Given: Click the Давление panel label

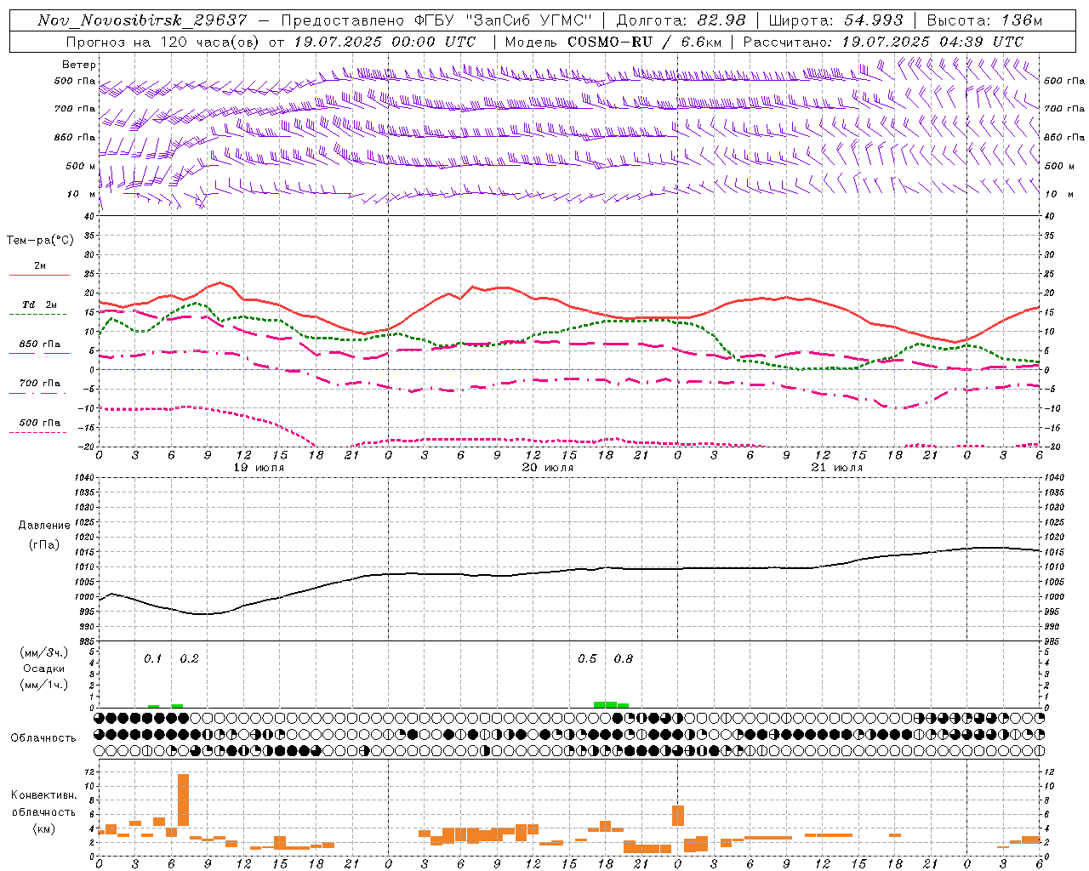Looking at the screenshot, I should coord(44,526).
